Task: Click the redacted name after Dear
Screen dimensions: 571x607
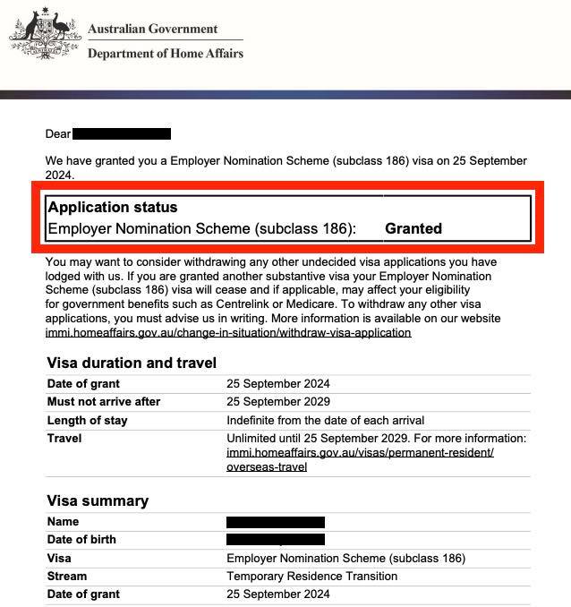Action: pos(121,134)
